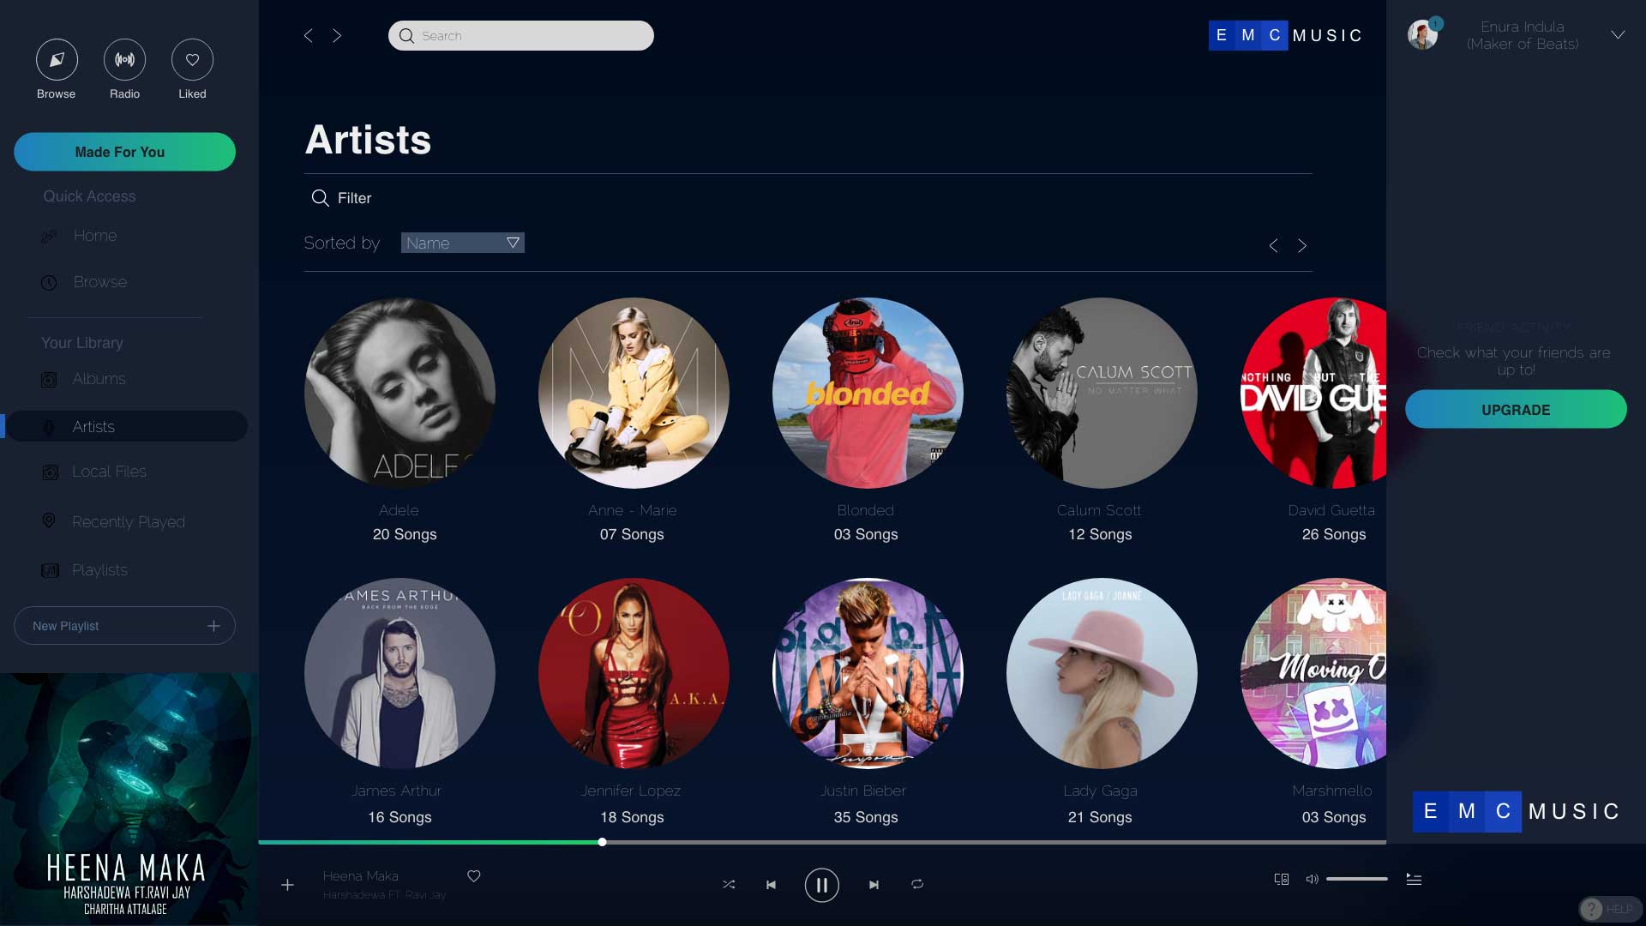Viewport: 1646px width, 926px height.
Task: Open the Browse icon at top of sidebar
Action: [57, 60]
